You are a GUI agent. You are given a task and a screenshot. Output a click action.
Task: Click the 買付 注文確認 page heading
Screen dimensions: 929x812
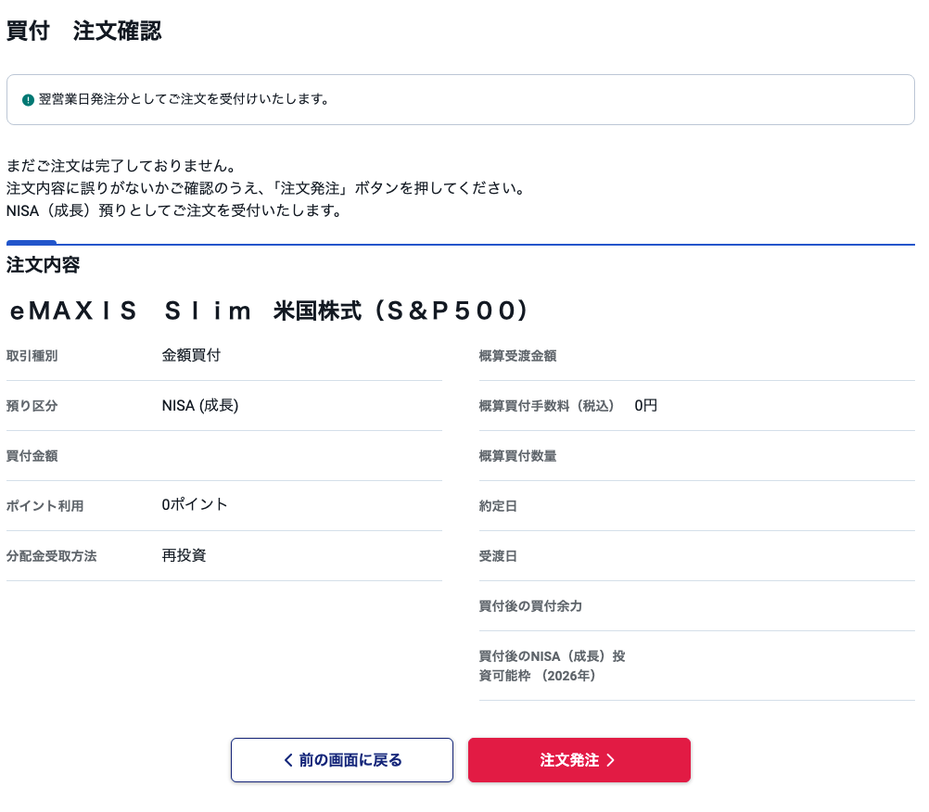pos(83,31)
